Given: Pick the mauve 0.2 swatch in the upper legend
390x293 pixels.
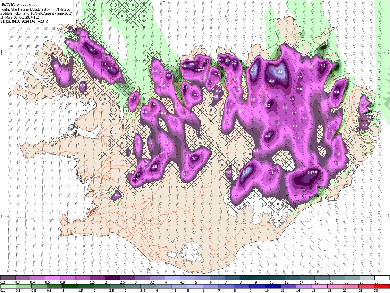Looking at the screenshot, I should click(8, 278).
